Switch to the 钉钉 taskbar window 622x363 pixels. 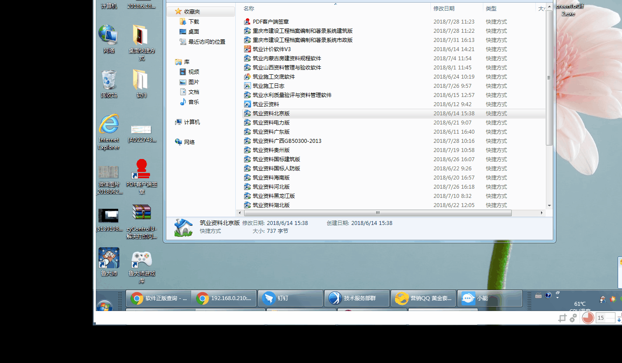pyautogui.click(x=290, y=298)
